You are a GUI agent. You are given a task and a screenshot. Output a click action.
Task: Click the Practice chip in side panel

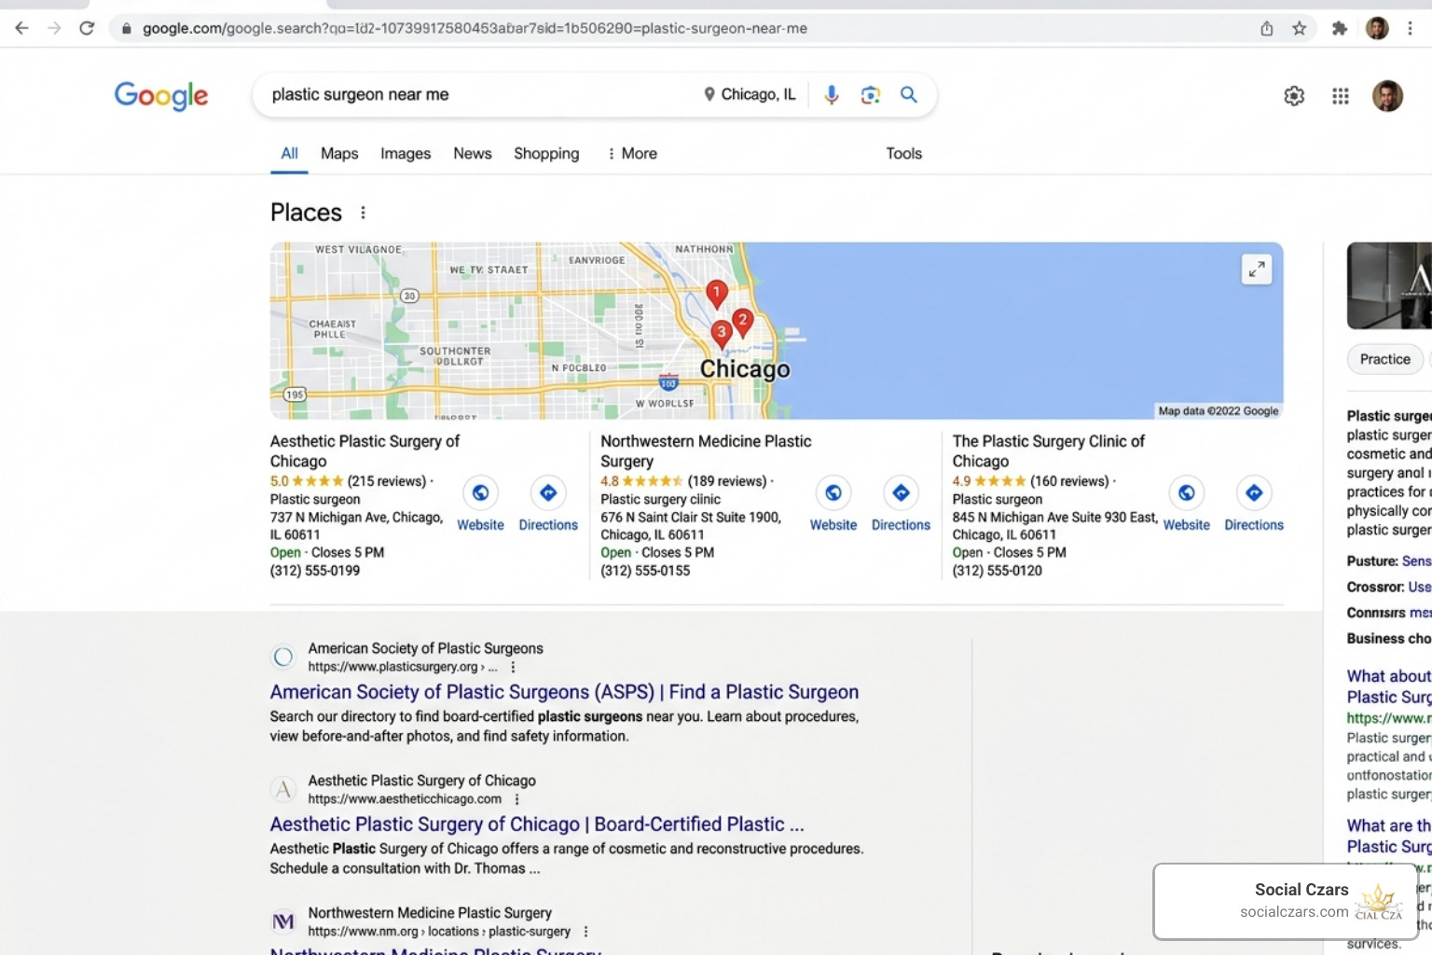click(1385, 359)
